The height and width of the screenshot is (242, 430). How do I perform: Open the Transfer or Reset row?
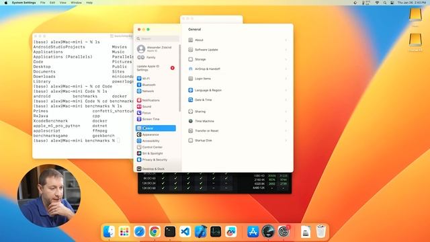pyautogui.click(x=237, y=131)
